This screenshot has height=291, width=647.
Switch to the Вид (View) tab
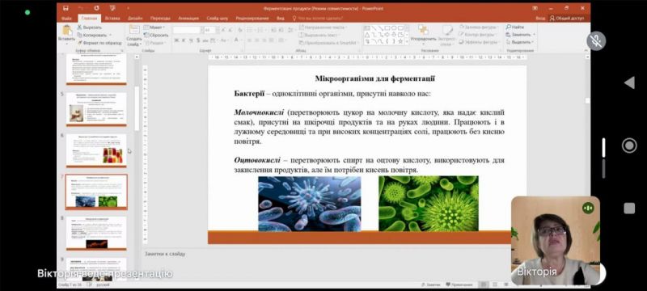pyautogui.click(x=280, y=19)
